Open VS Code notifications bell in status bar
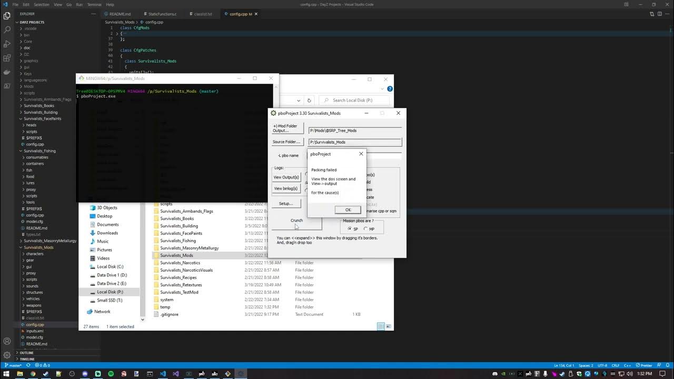The width and height of the screenshot is (674, 379). (x=668, y=365)
